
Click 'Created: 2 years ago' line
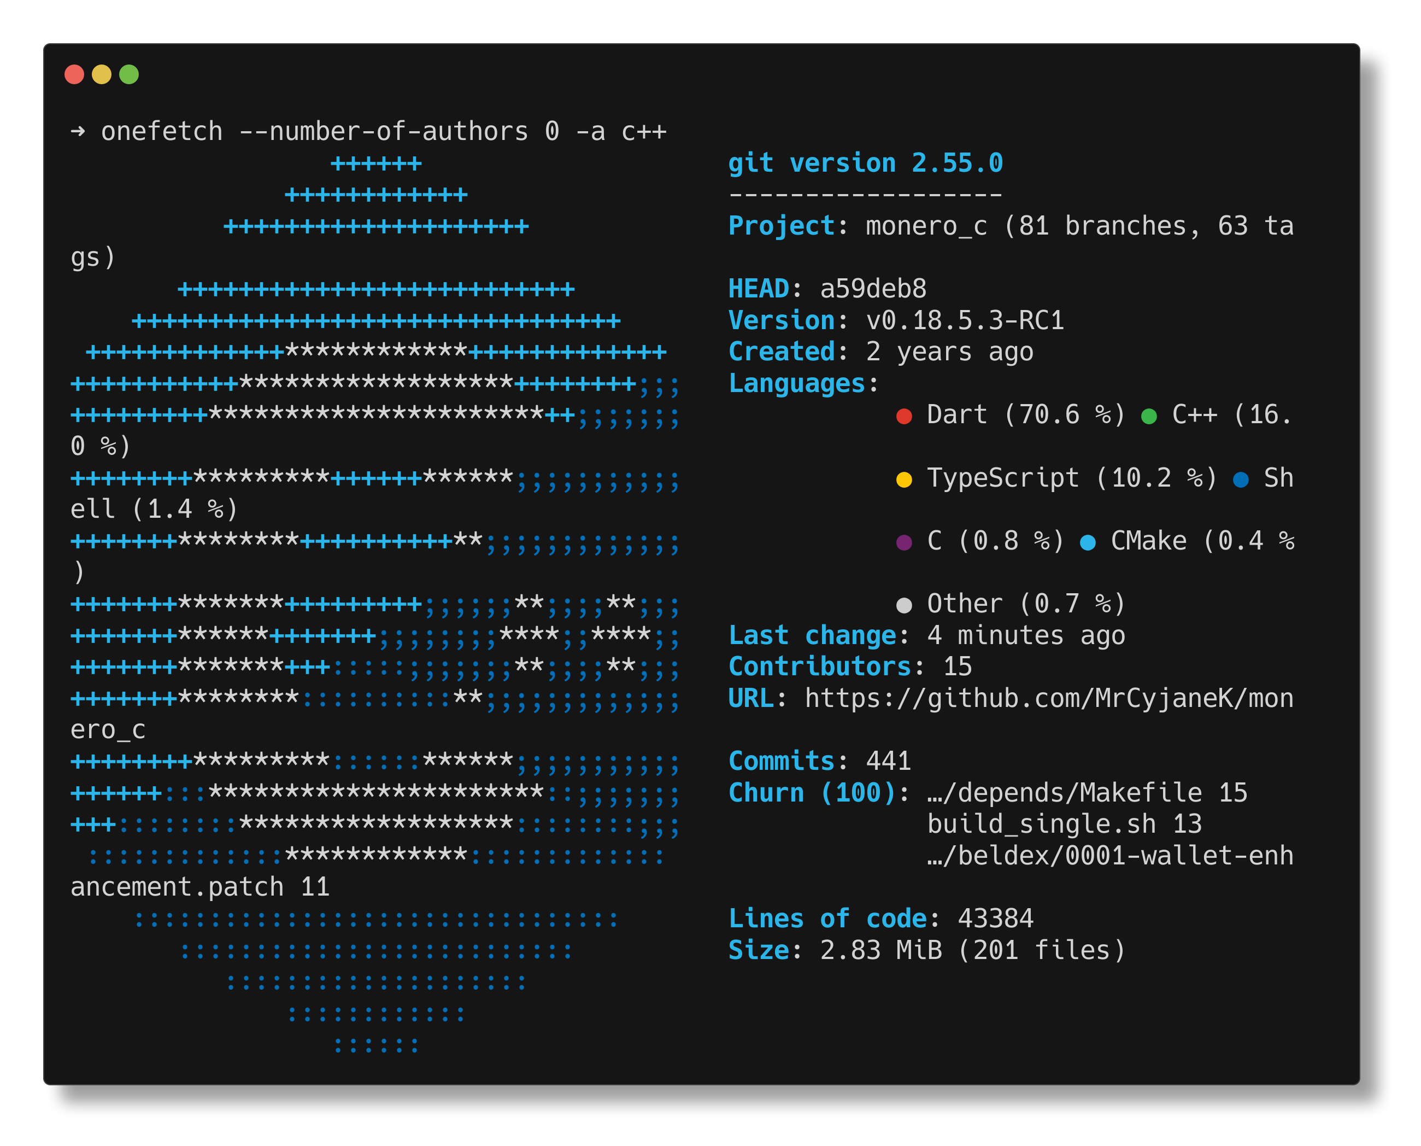[880, 352]
